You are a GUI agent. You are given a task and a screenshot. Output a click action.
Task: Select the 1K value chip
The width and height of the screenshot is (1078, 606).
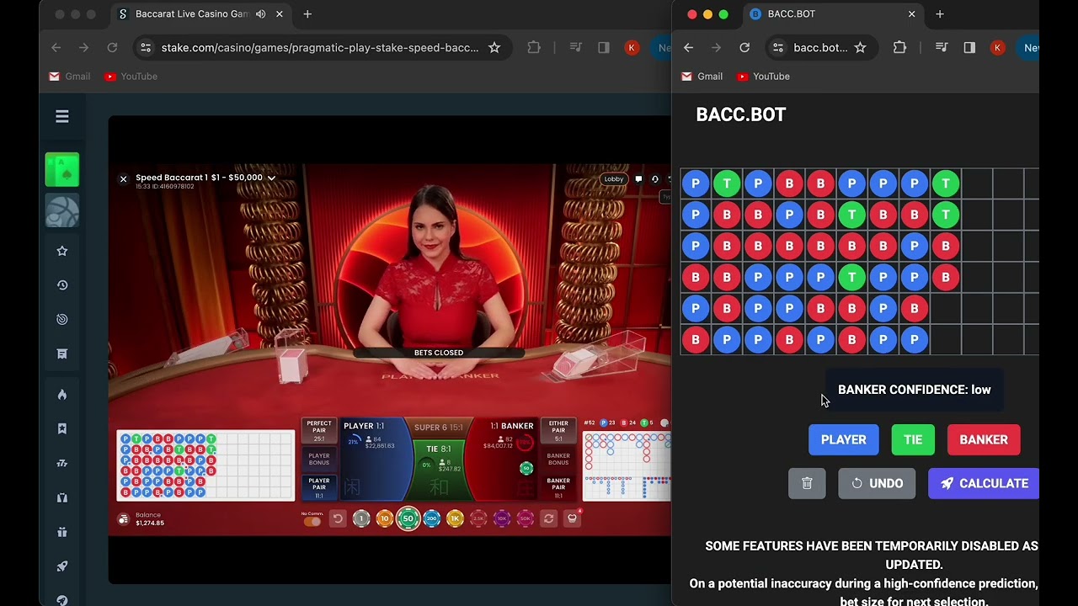(456, 519)
